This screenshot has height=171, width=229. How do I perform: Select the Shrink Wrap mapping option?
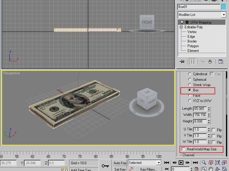point(190,85)
